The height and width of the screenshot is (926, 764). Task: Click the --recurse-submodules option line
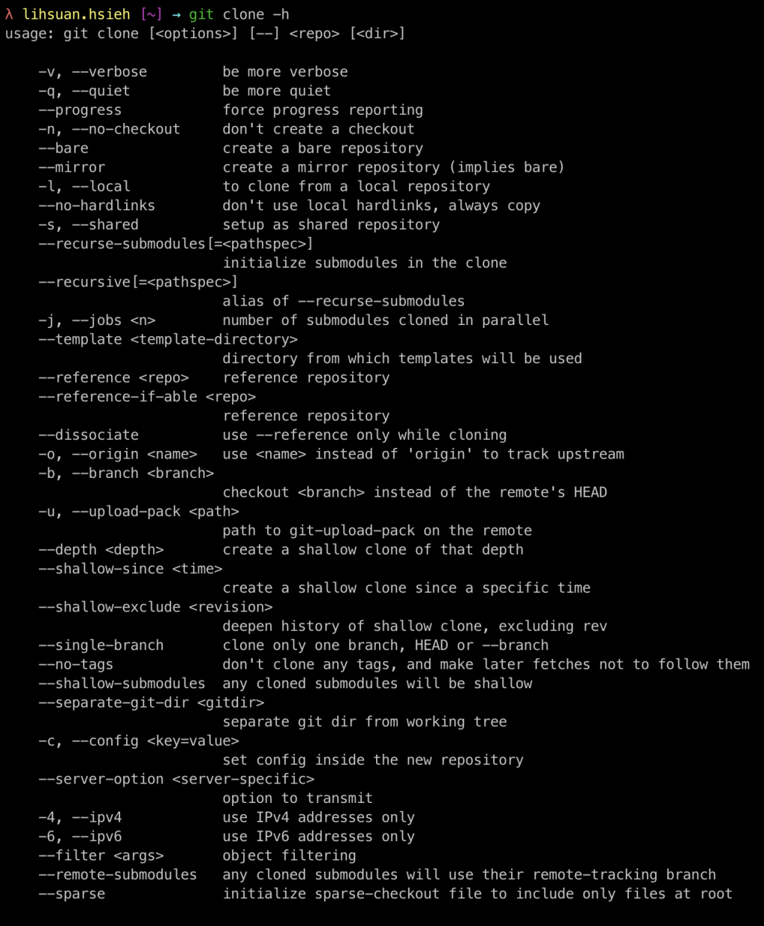tap(176, 244)
